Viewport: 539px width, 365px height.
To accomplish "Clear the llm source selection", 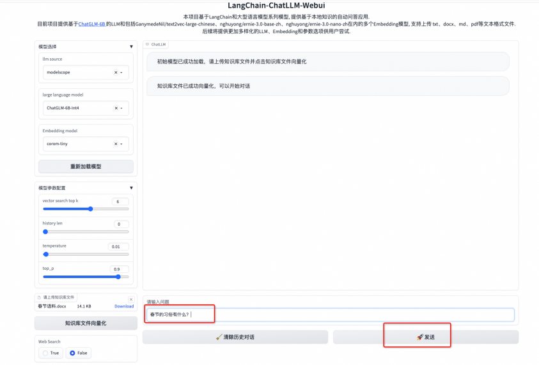I will click(x=116, y=72).
